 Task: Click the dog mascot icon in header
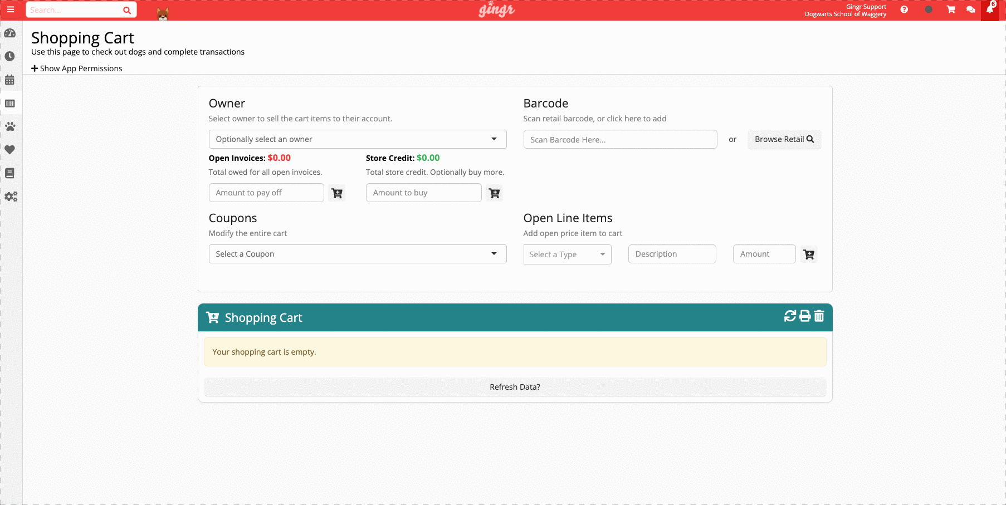click(163, 14)
